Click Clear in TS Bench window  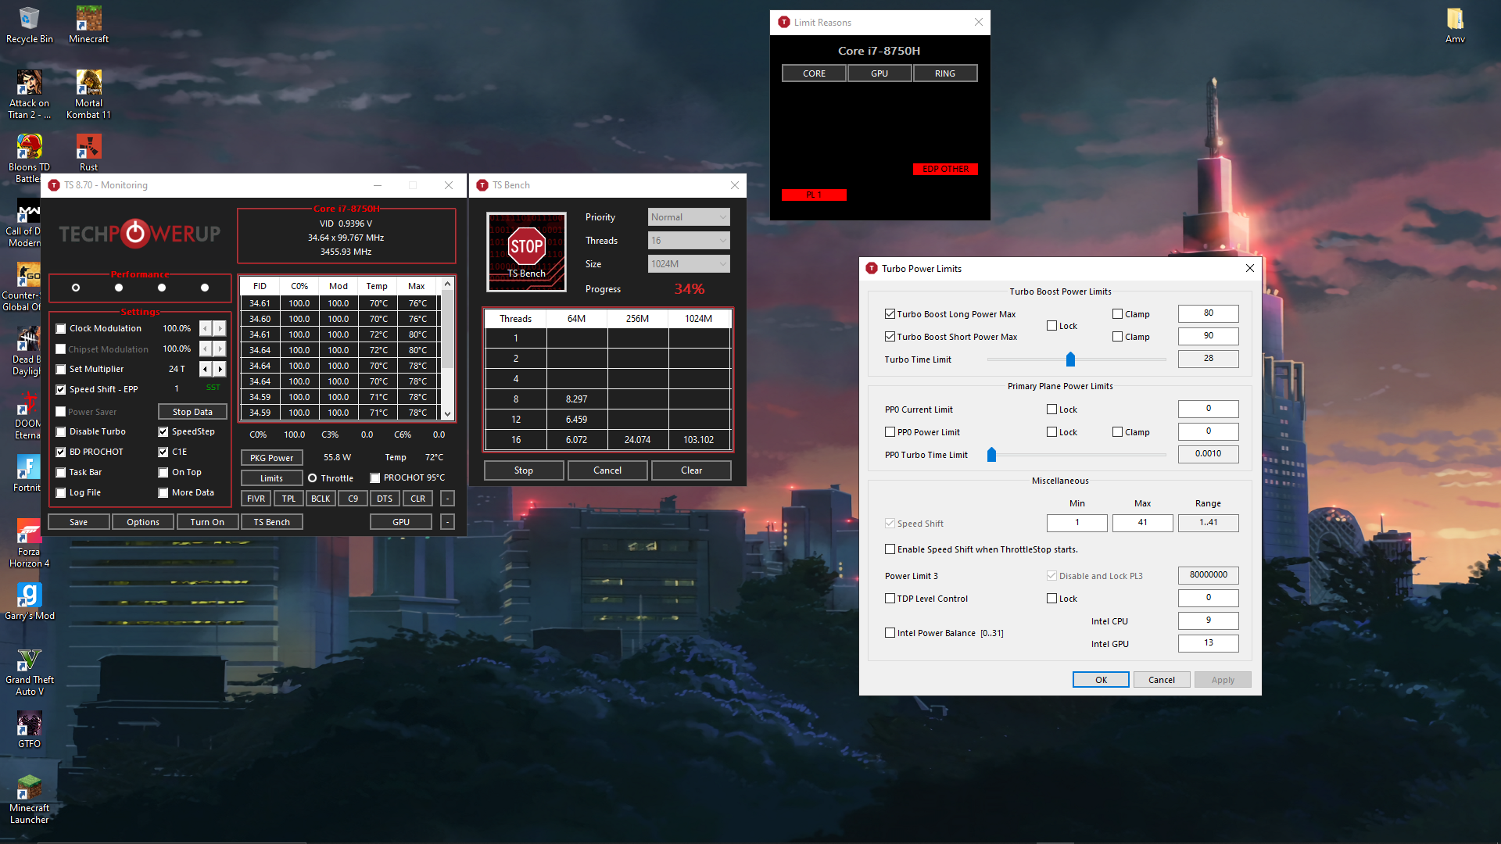coord(691,470)
